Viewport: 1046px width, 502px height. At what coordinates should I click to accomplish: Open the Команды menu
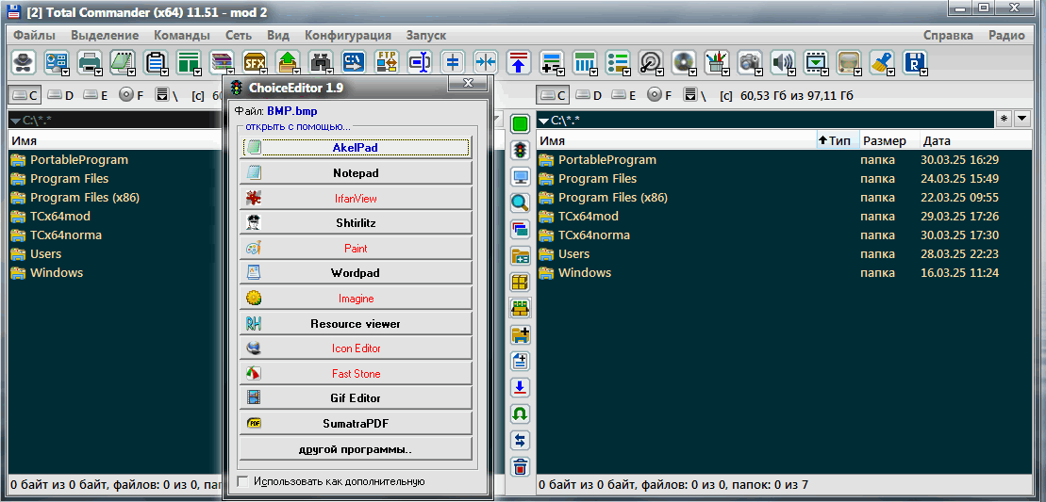[181, 35]
